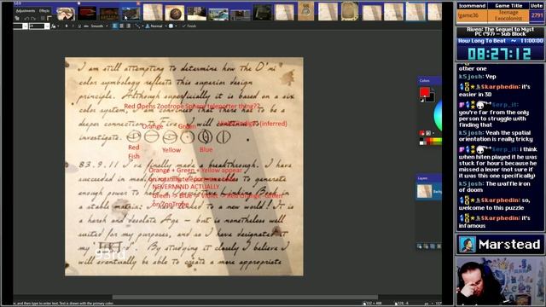The image size is (546, 307).
Task: Align text right
Action: pyautogui.click(x=128, y=26)
